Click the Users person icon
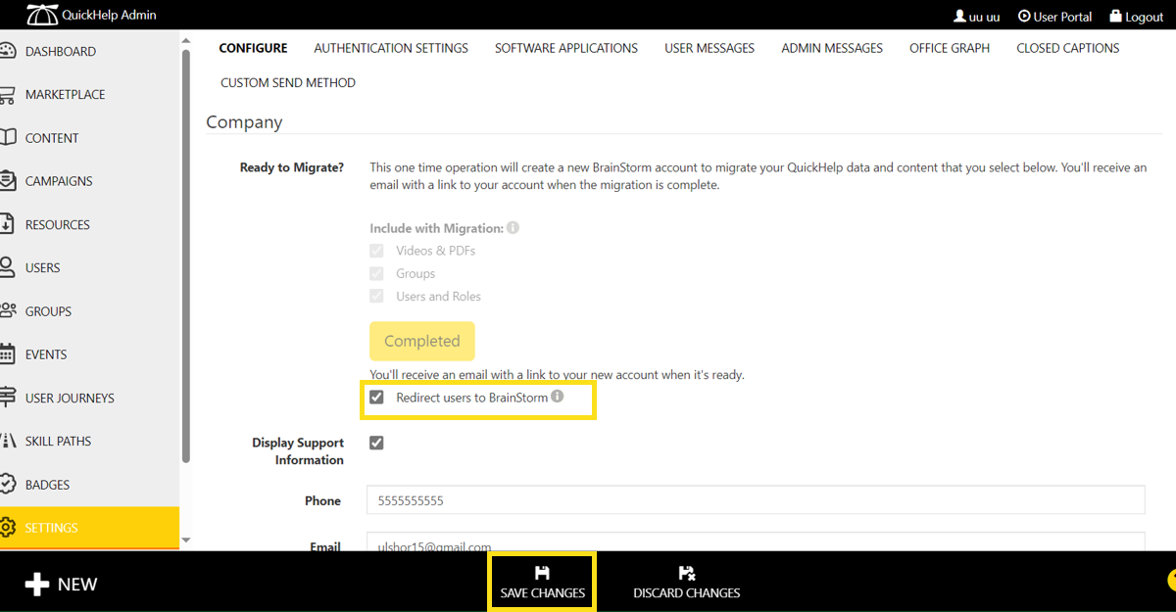Image resolution: width=1176 pixels, height=612 pixels. [x=7, y=267]
